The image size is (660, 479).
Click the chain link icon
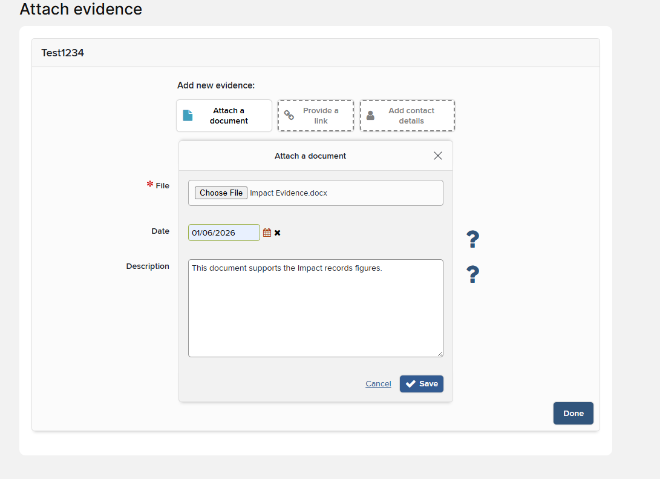[289, 114]
